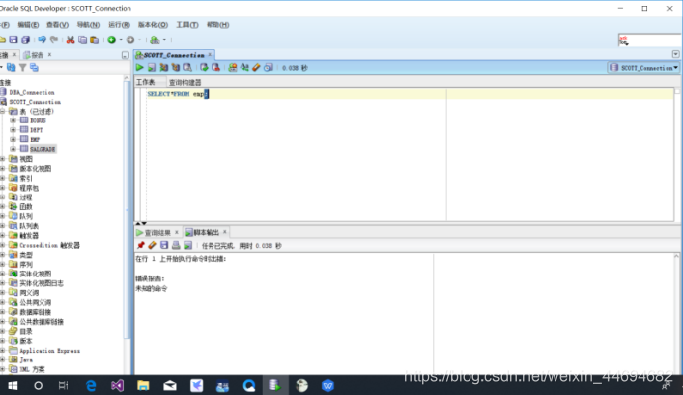
Task: Run Script icon in the worksheet toolbar
Action: point(151,67)
